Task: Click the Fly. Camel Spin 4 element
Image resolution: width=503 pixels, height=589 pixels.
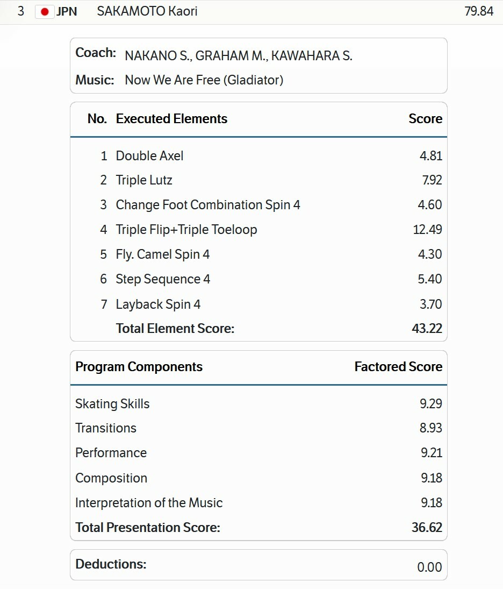Action: tap(162, 254)
